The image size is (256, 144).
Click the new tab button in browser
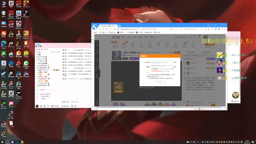point(120,26)
